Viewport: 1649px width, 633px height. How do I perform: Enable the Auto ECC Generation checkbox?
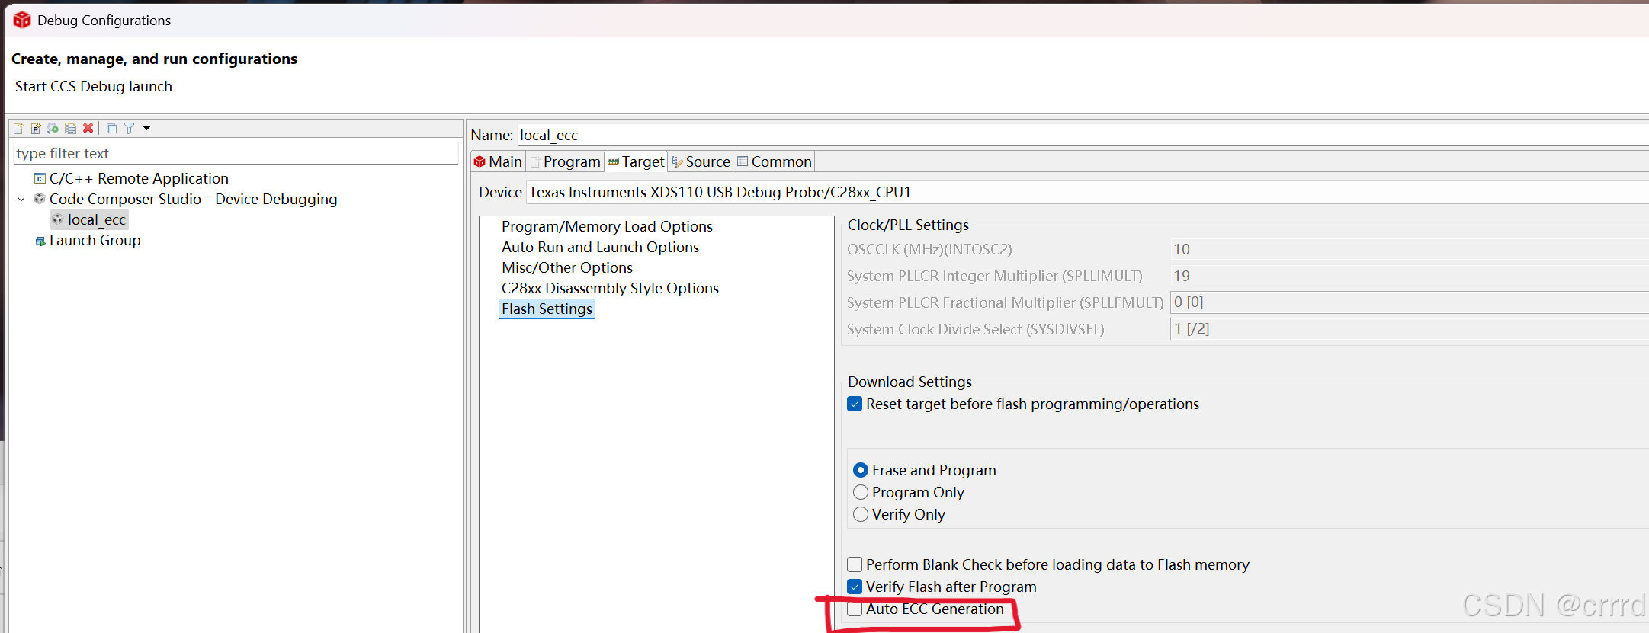855,609
